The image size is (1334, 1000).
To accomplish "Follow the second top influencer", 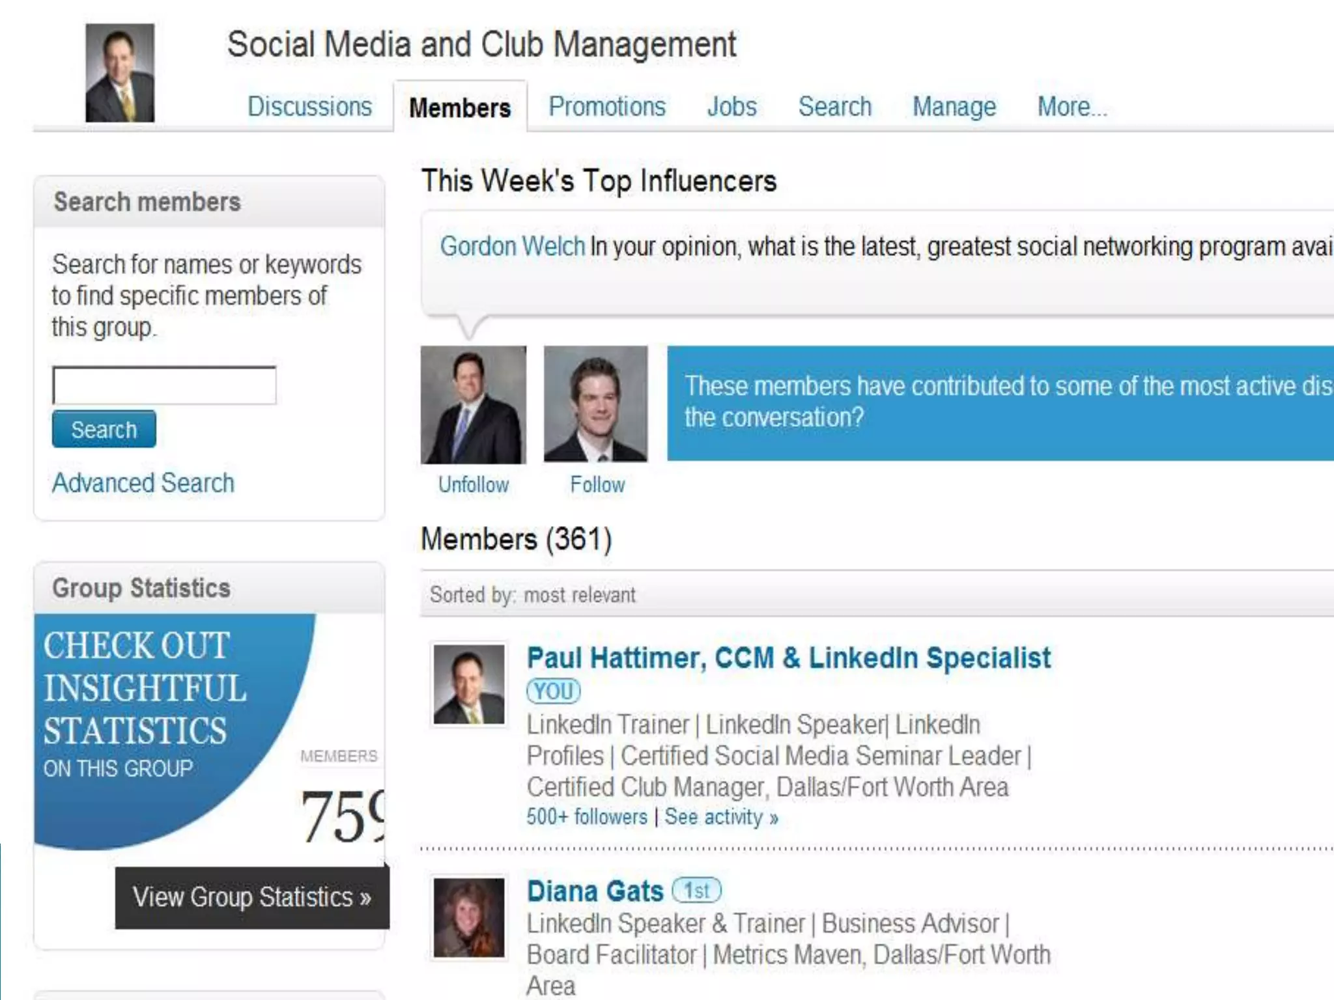I will 597,485.
